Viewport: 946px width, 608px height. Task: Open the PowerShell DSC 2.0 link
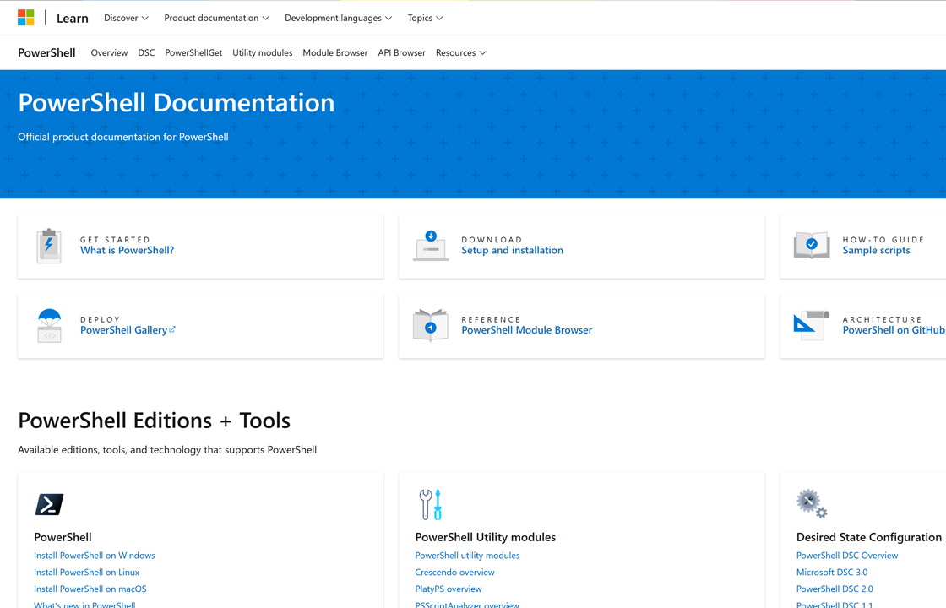tap(835, 589)
